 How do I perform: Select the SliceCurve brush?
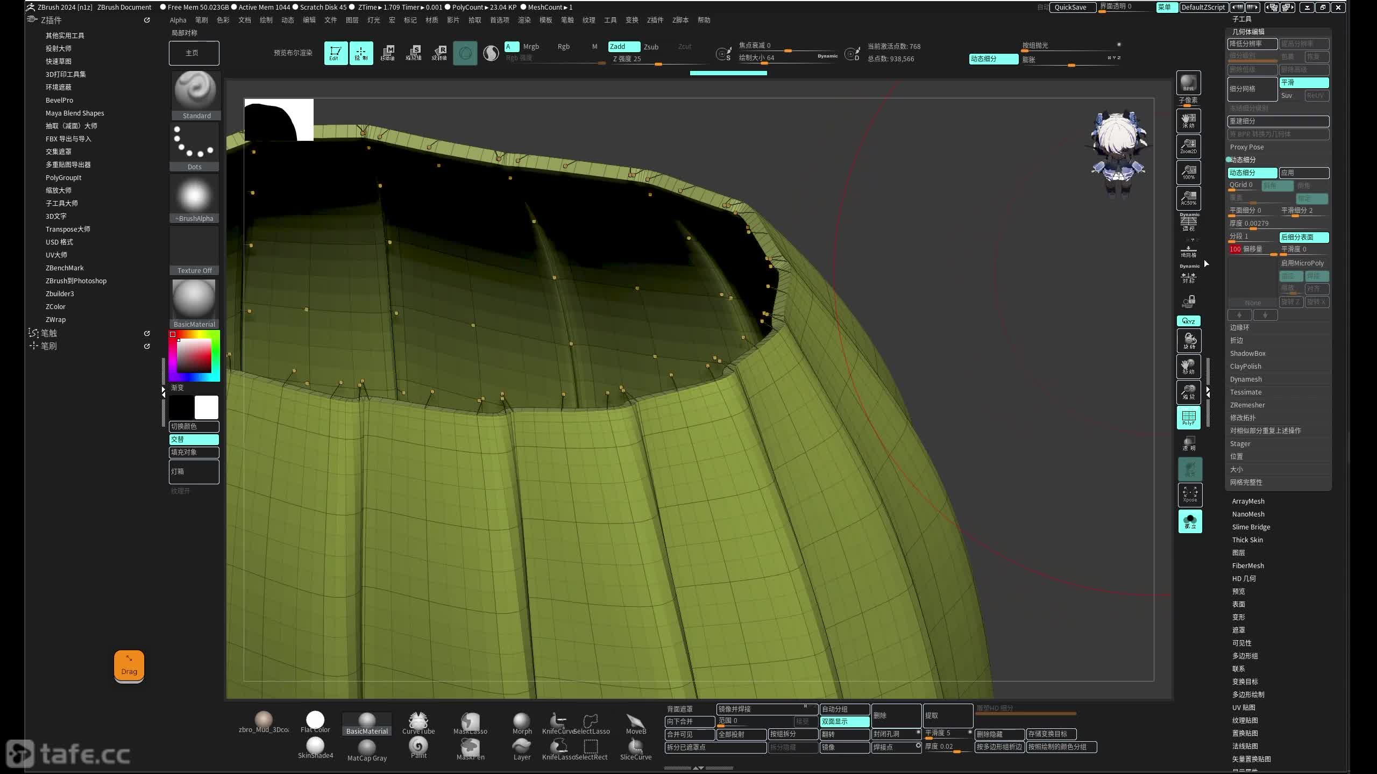point(636,749)
